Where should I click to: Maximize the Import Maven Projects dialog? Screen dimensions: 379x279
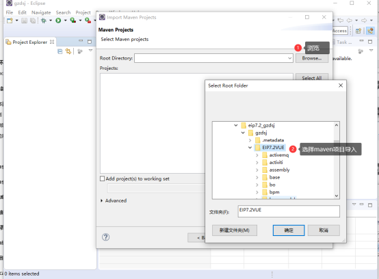click(307, 17)
